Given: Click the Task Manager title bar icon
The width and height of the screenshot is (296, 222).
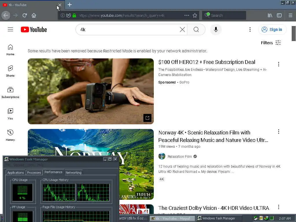Looking at the screenshot, I should [6, 159].
